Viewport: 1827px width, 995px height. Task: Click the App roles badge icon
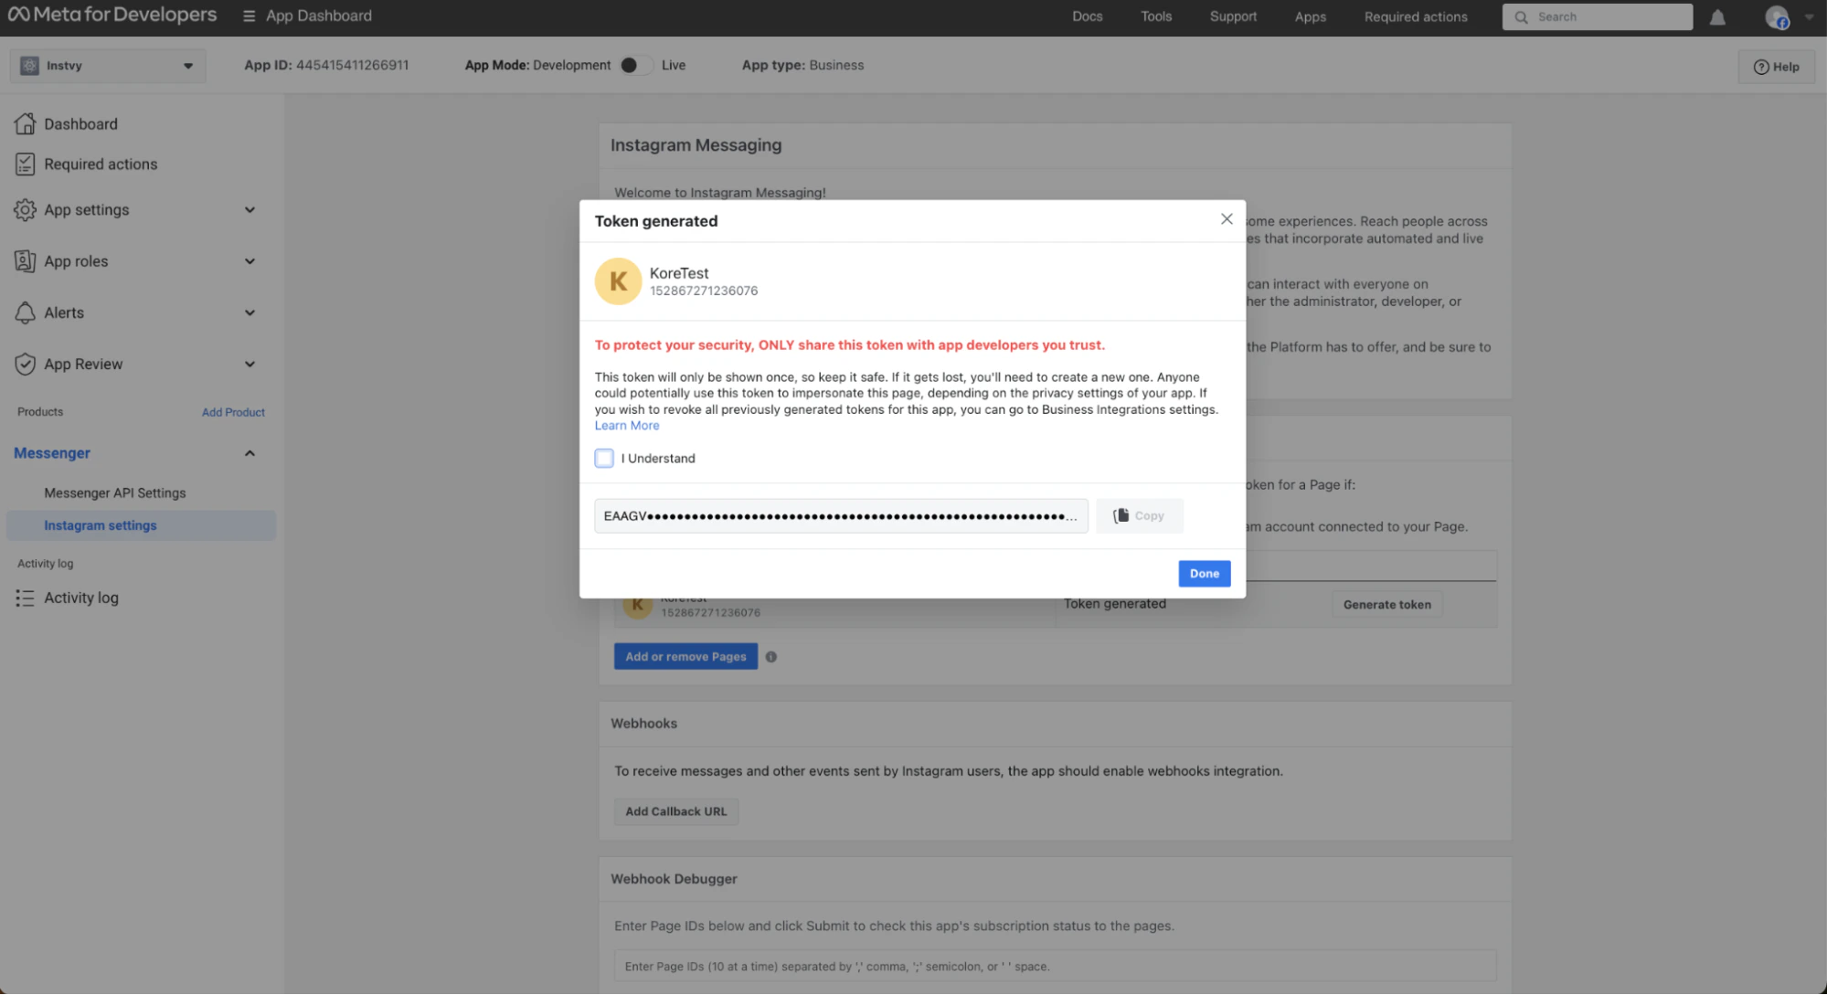(x=25, y=261)
